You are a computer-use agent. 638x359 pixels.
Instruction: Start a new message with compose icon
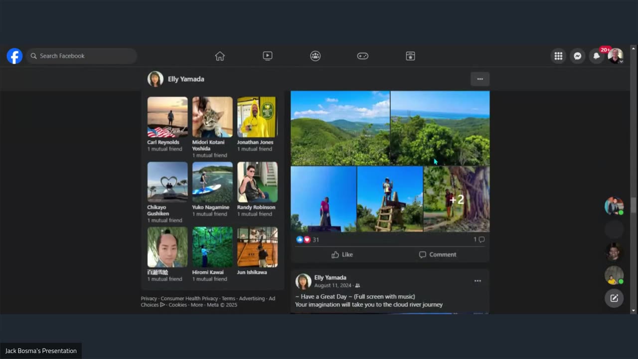(614, 298)
